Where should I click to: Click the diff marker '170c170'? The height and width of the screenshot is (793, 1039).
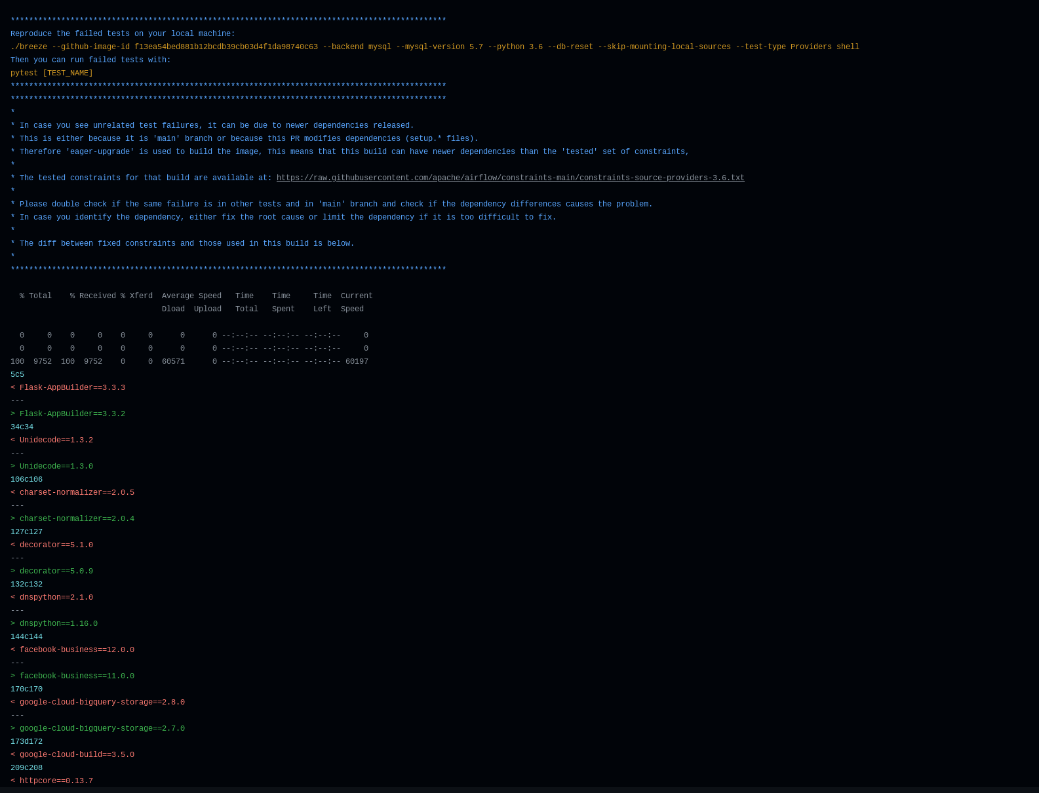(x=26, y=689)
